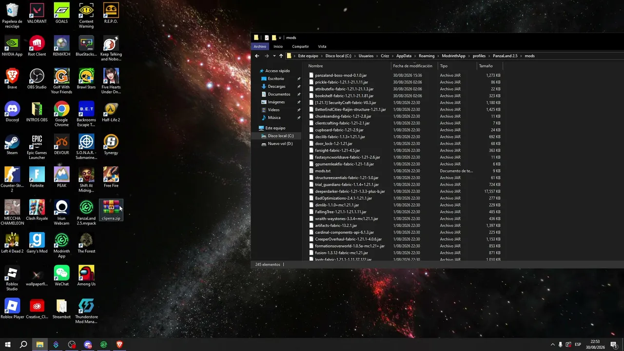
Task: Open the taskbar clock and calendar
Action: click(x=595, y=345)
